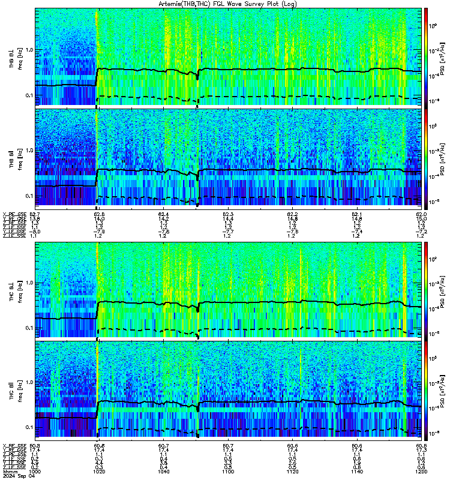The height and width of the screenshot is (480, 450).
Task: Click PSD [nT²/Hz] label of THC B-perpendicular panel
Action: [x=443, y=292]
